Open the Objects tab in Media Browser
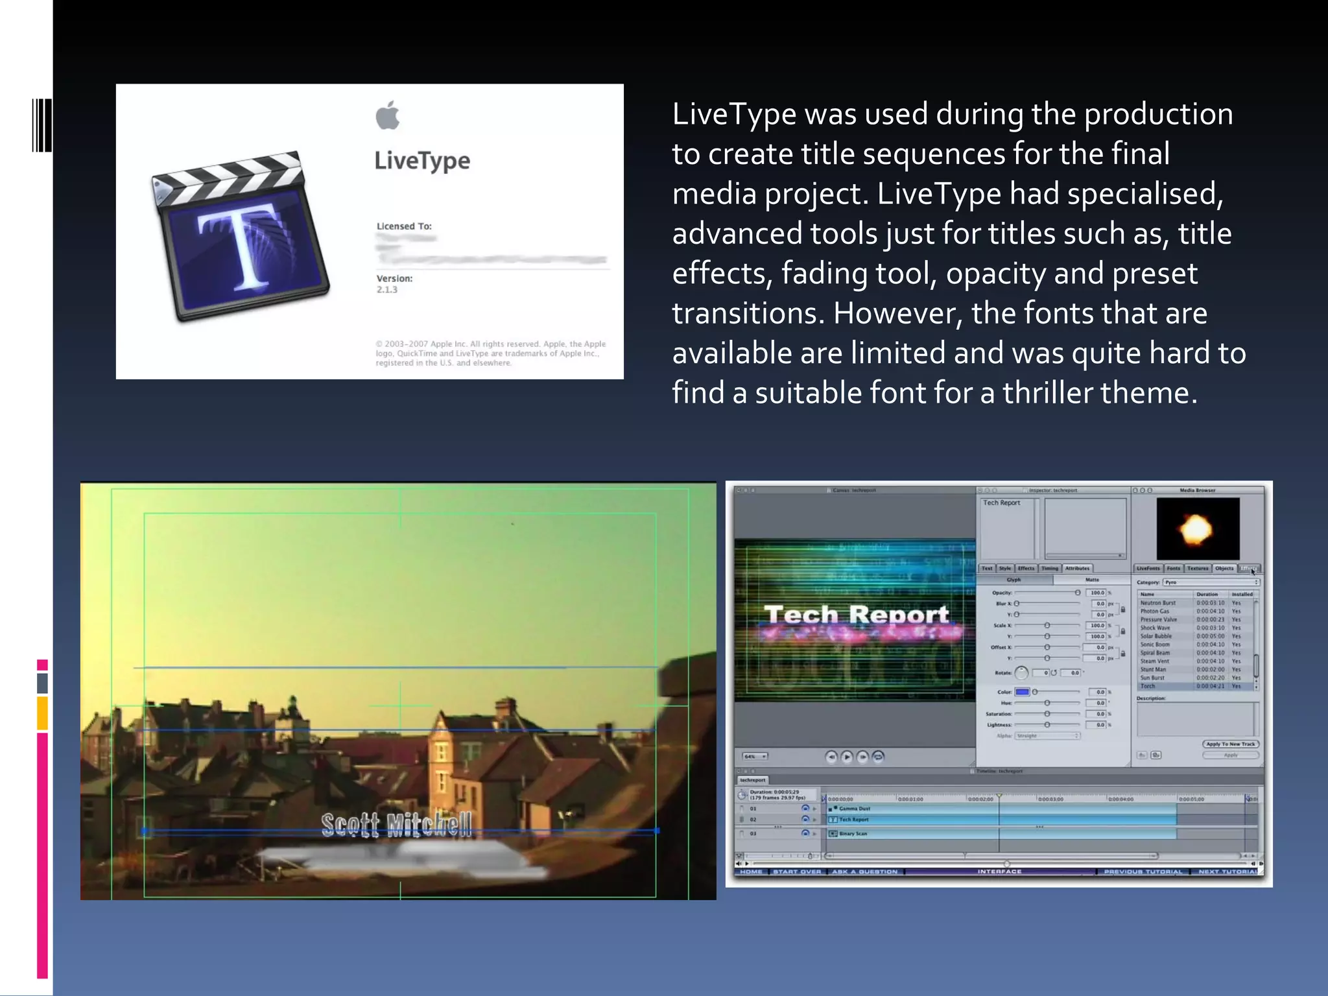The image size is (1328, 996). click(1224, 569)
